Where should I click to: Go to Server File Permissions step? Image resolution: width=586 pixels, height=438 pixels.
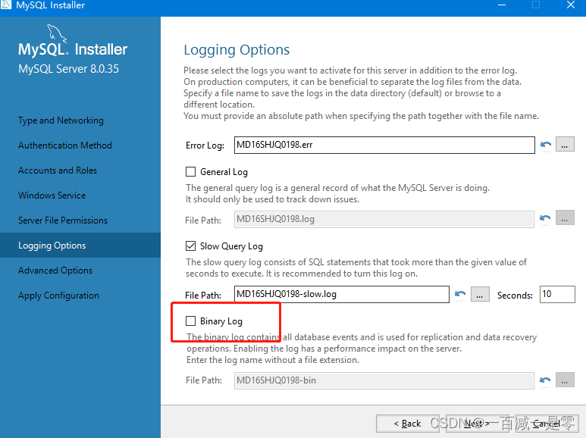63,221
